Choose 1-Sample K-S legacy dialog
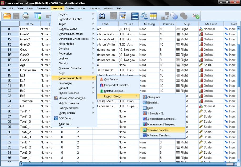 click(x=163, y=114)
